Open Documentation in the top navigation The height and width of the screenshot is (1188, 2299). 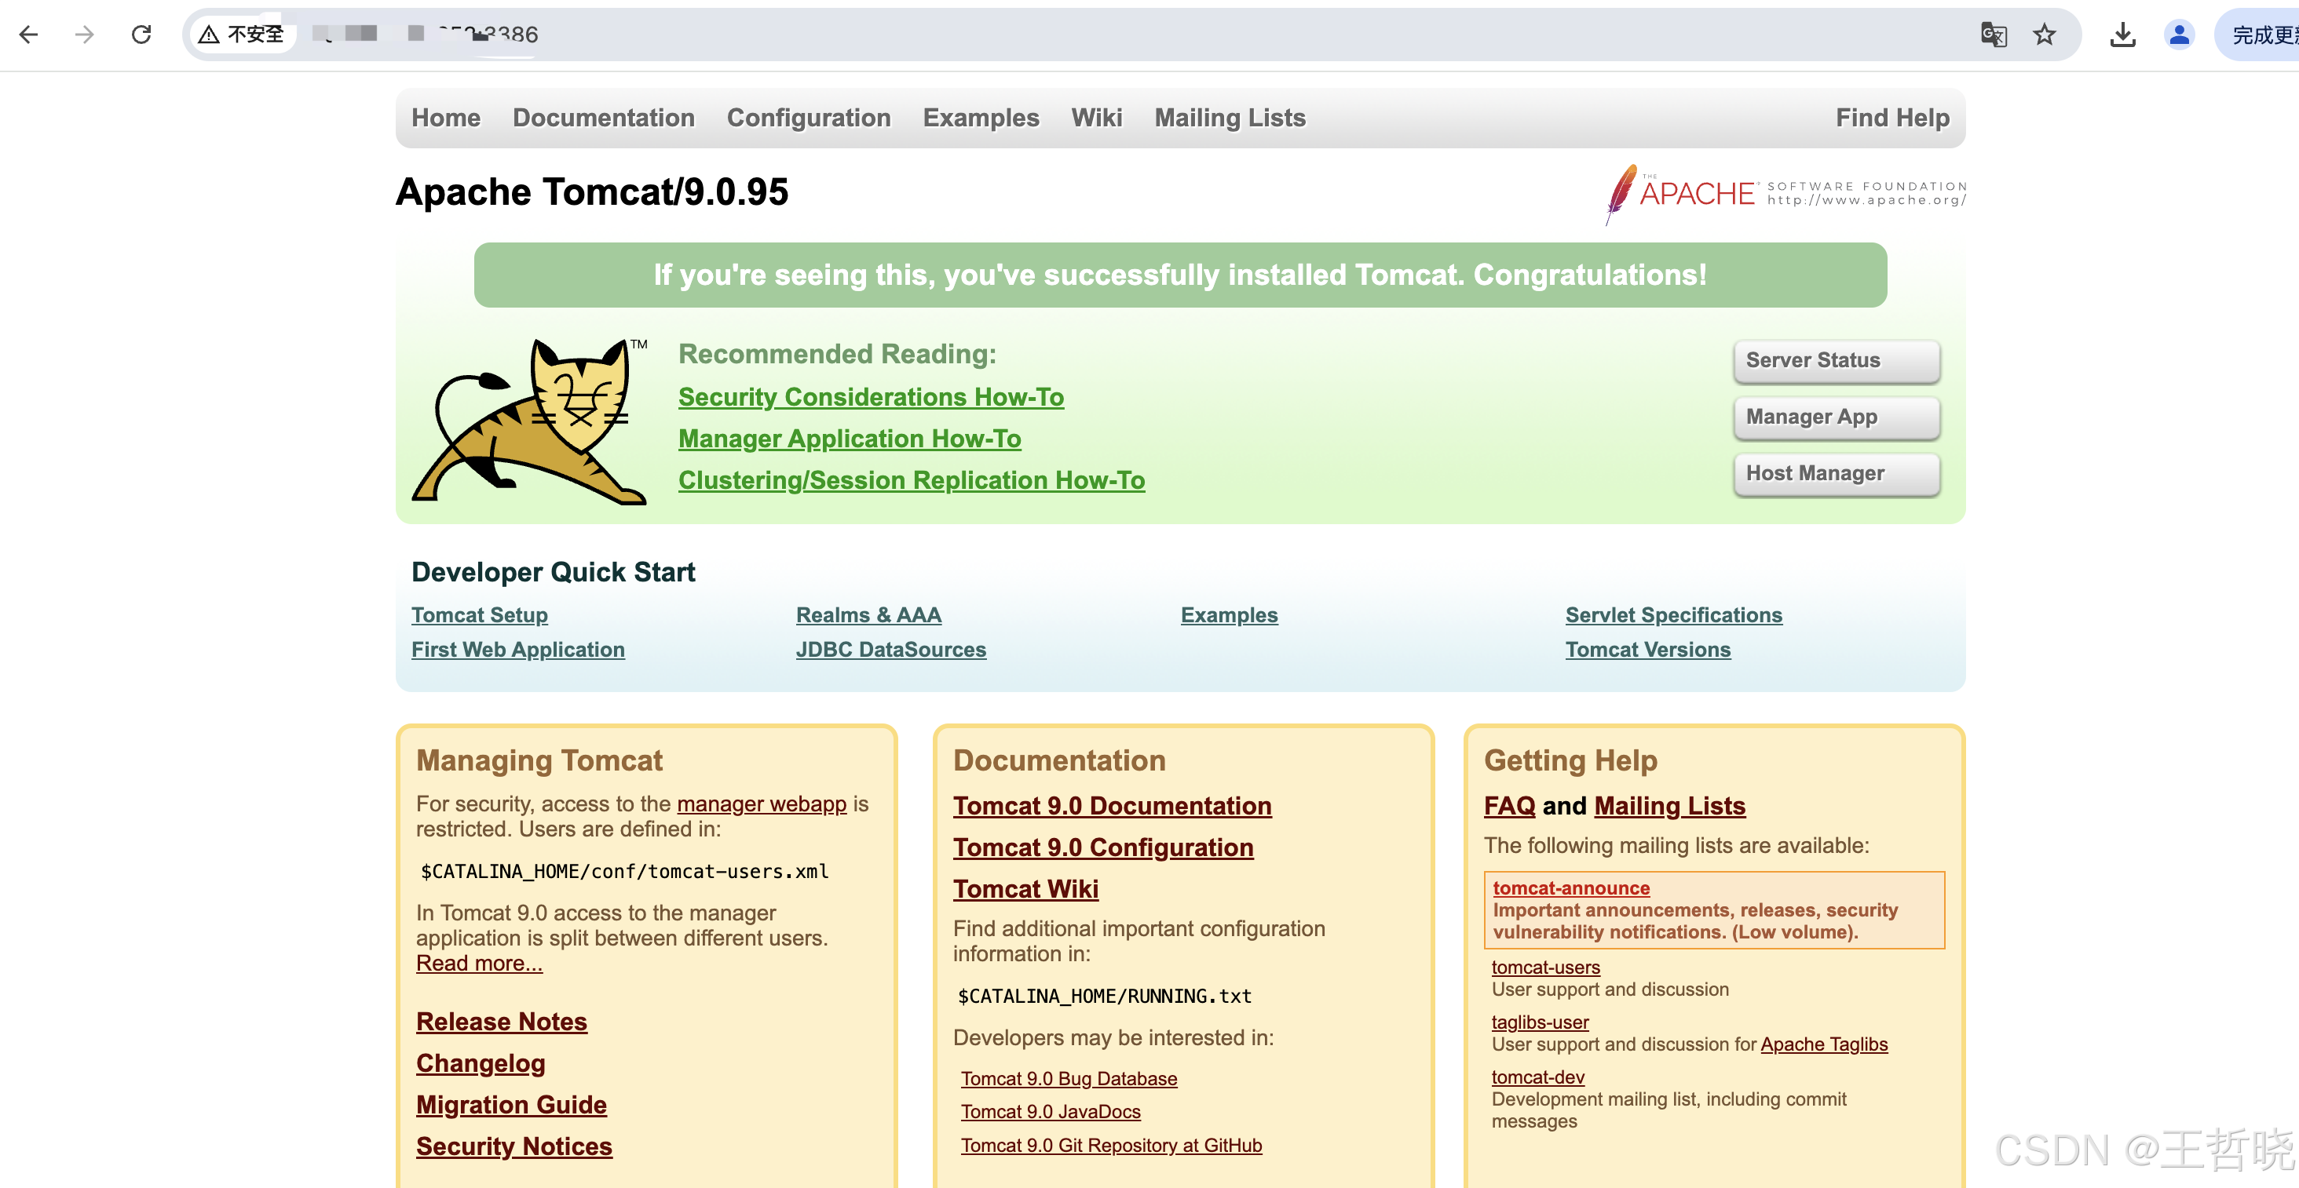click(x=603, y=118)
